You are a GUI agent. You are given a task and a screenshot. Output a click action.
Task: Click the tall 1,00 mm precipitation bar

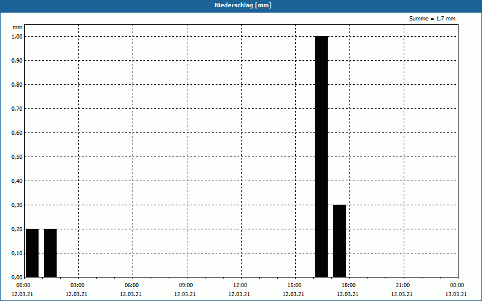coord(322,157)
